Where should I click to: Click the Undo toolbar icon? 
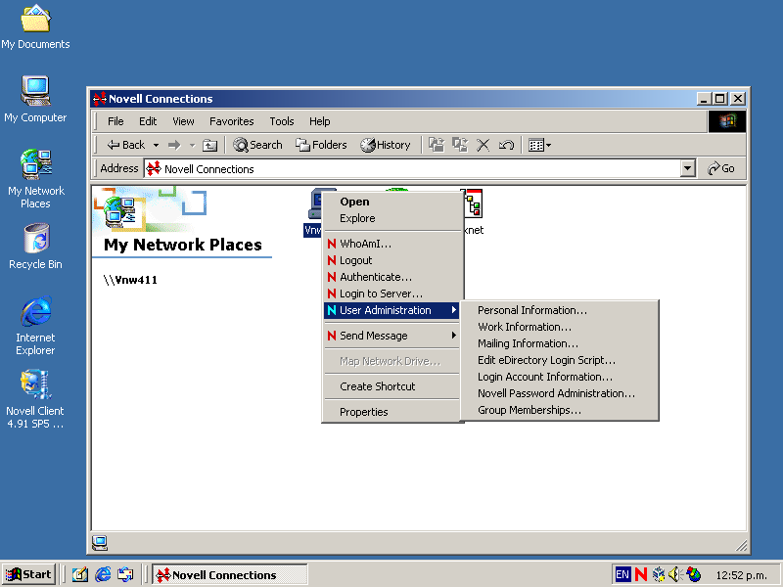click(x=506, y=145)
